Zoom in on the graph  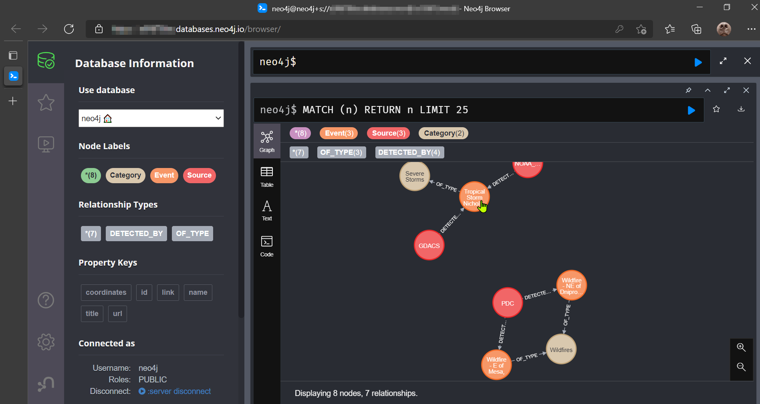pyautogui.click(x=741, y=348)
